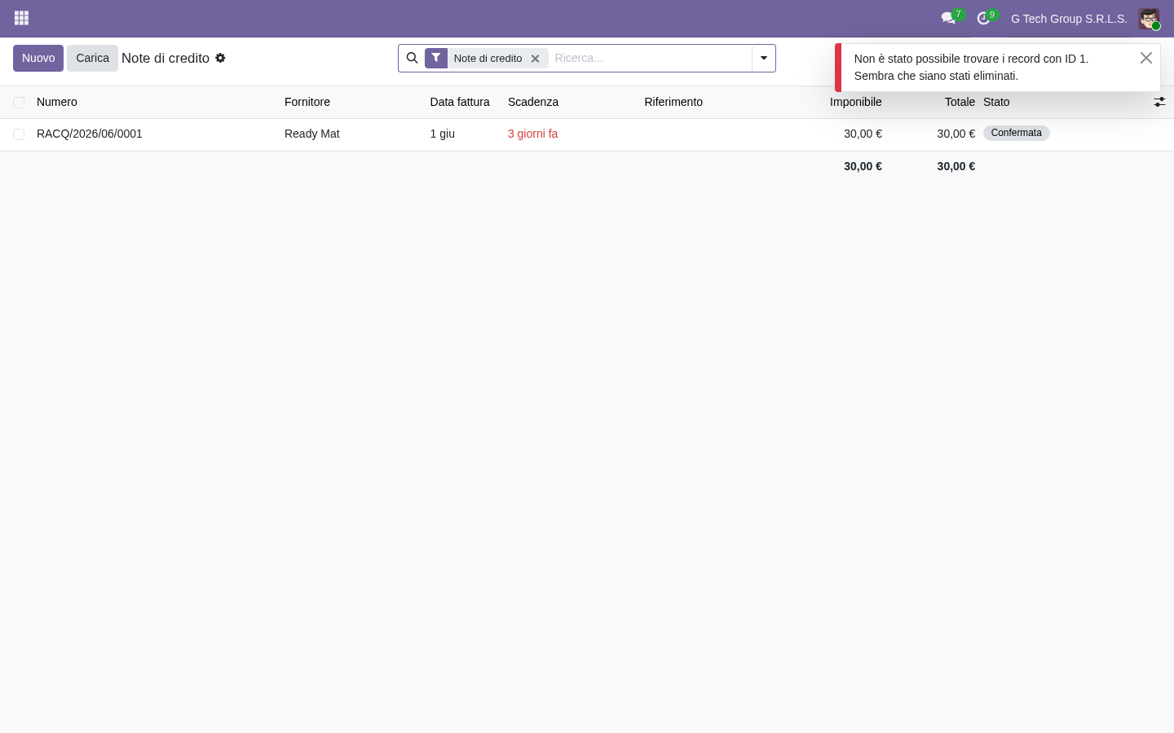Image resolution: width=1174 pixels, height=733 pixels.
Task: Click the Carica button
Action: (x=92, y=58)
